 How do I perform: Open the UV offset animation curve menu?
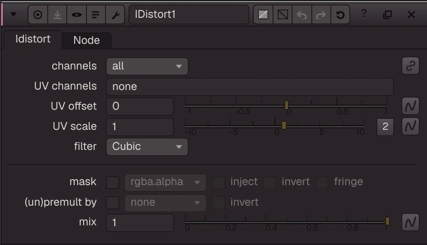click(411, 106)
